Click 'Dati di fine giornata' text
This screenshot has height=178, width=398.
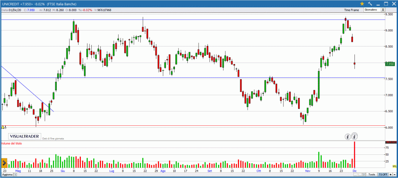pyautogui.click(x=53, y=139)
